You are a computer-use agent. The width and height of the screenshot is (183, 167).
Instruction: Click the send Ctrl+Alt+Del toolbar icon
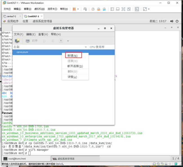tap(85, 9)
